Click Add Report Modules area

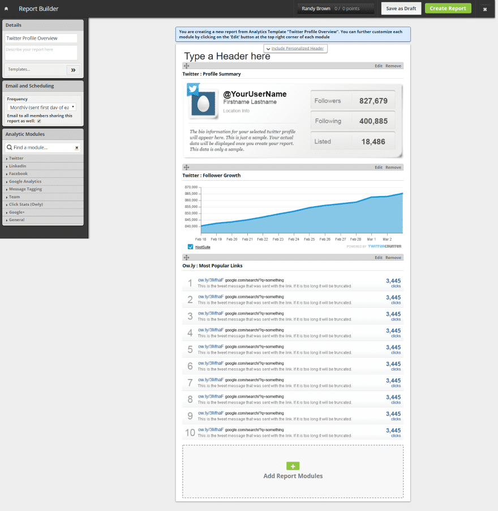point(293,471)
